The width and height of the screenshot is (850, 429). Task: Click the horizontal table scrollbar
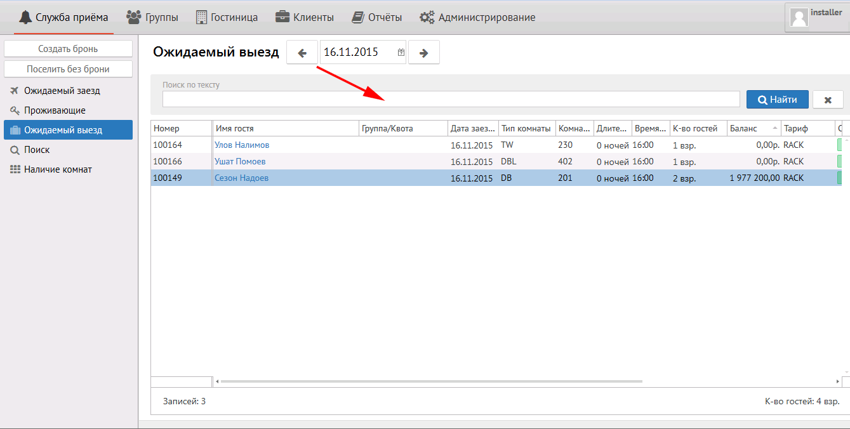[432, 381]
